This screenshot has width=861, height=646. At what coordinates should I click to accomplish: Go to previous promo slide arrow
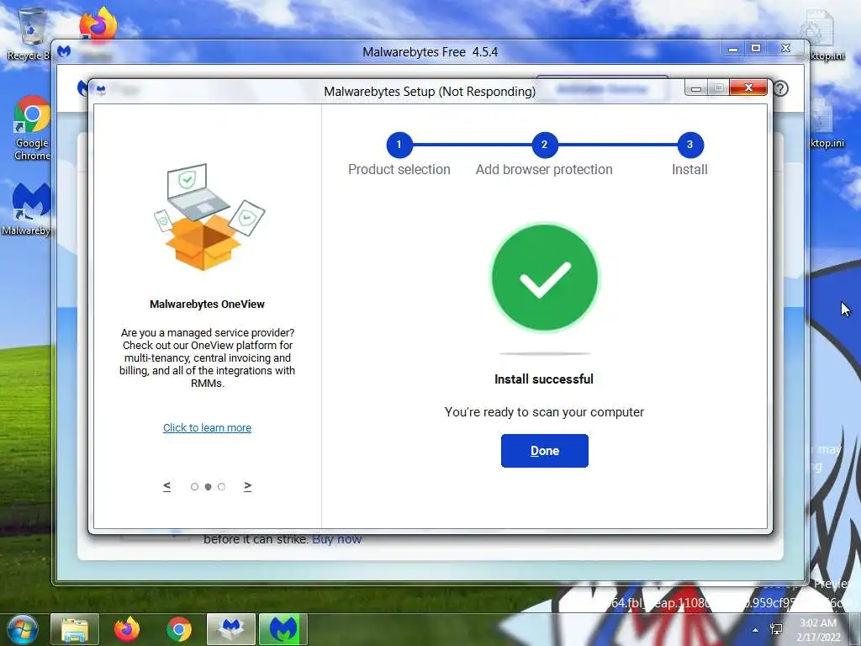(x=167, y=485)
